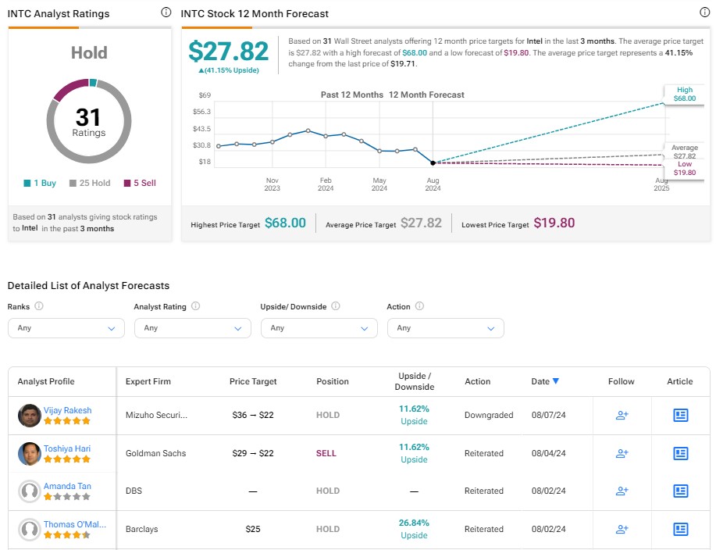The width and height of the screenshot is (716, 550).
Task: Open the Ranks dropdown filter
Action: pyautogui.click(x=66, y=328)
